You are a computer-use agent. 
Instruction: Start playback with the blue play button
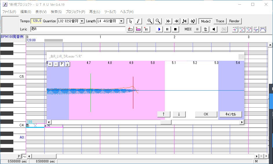point(159,29)
